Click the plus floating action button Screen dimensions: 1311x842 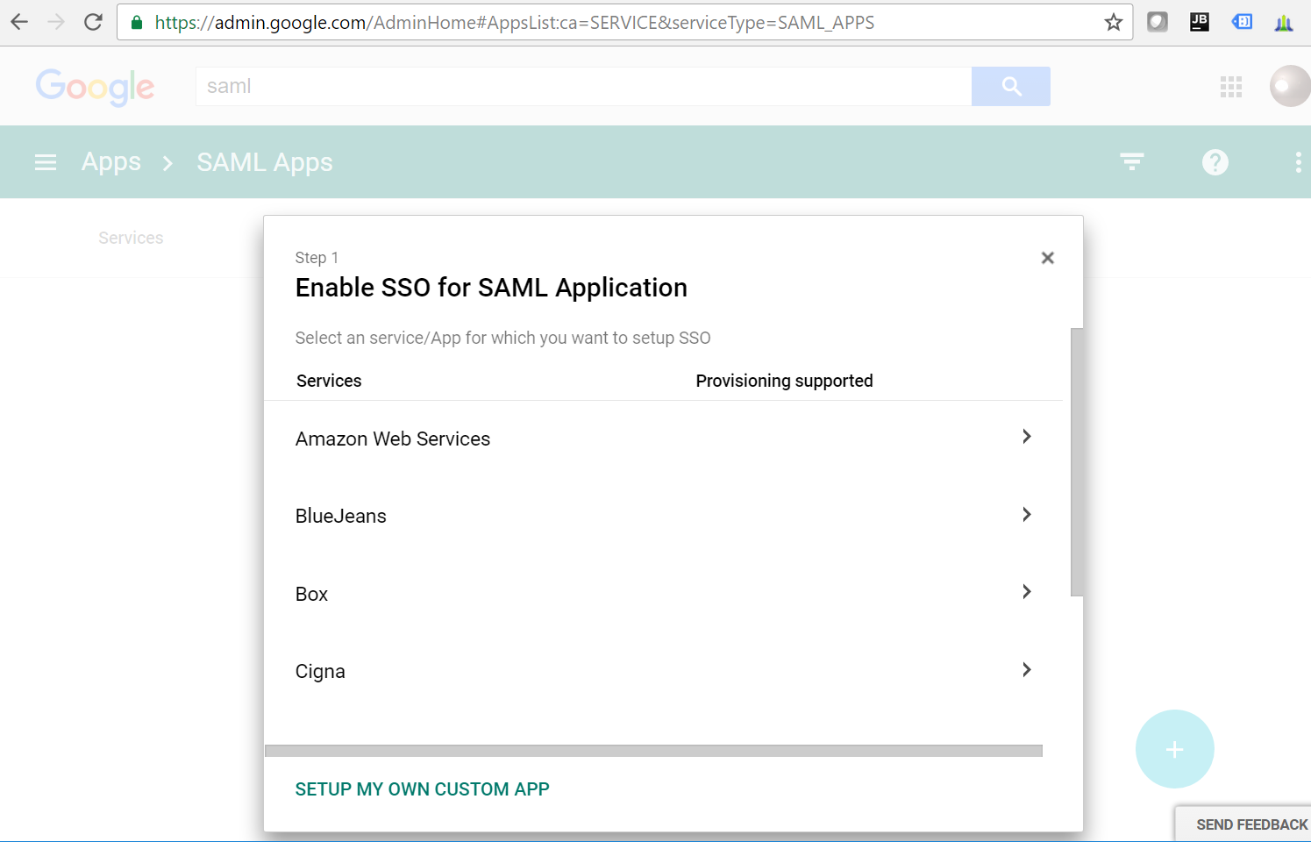(1175, 749)
